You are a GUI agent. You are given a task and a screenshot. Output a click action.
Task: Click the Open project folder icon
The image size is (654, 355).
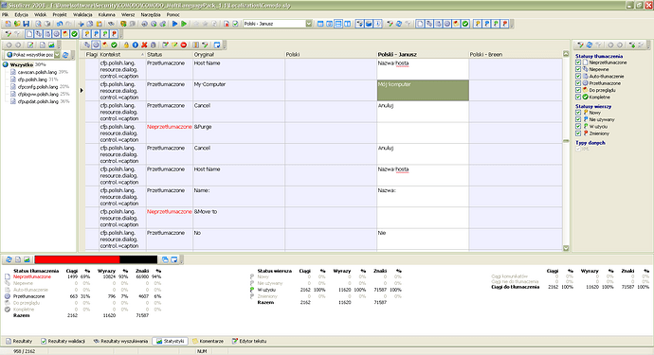pos(17,24)
